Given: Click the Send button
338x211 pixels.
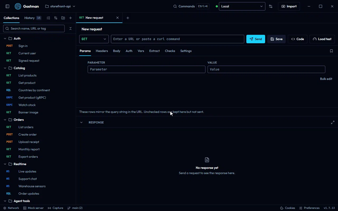Looking at the screenshot, I should point(256,39).
